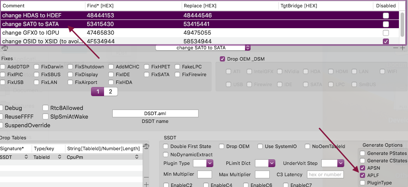Enable Double First State
This screenshot has width=408, height=187.
tap(166, 146)
